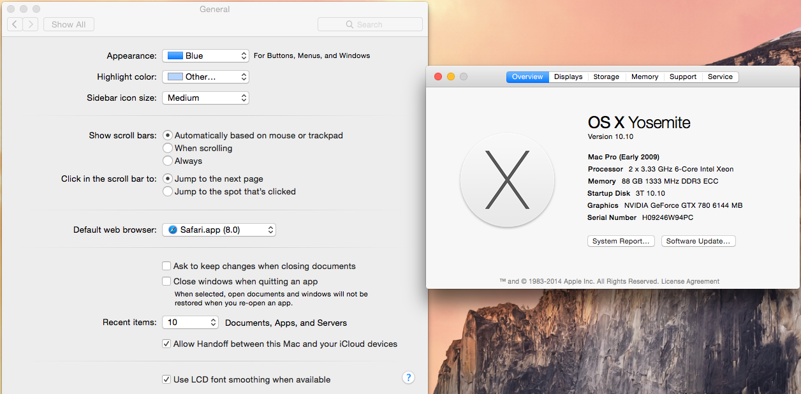Switch to the Memory tab
This screenshot has height=394, width=801.
645,77
